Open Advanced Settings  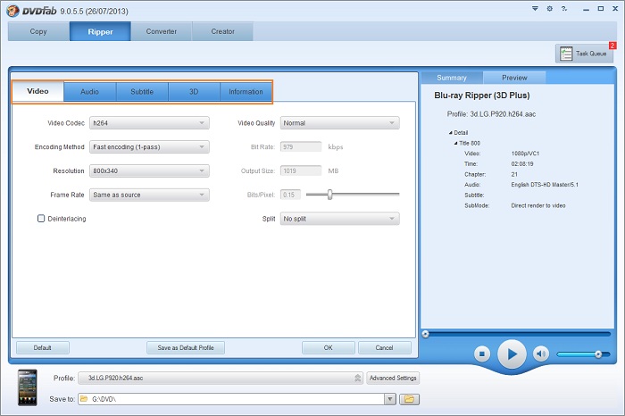click(x=393, y=378)
